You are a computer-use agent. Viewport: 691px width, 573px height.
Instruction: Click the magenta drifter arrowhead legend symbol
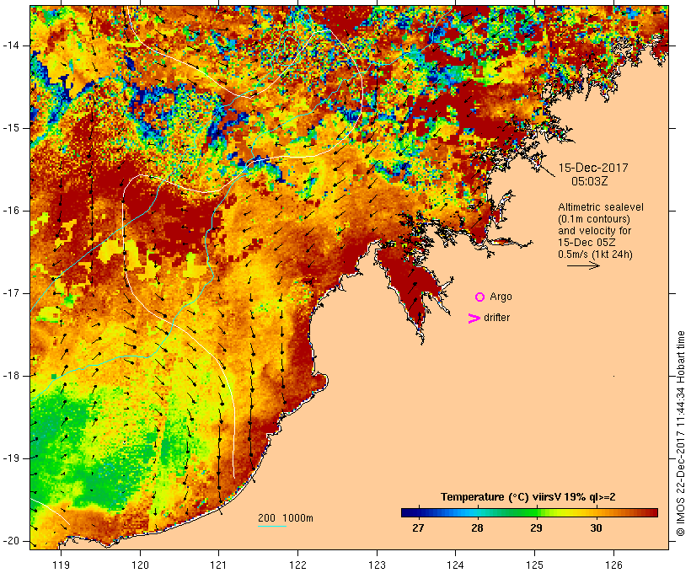pos(474,319)
